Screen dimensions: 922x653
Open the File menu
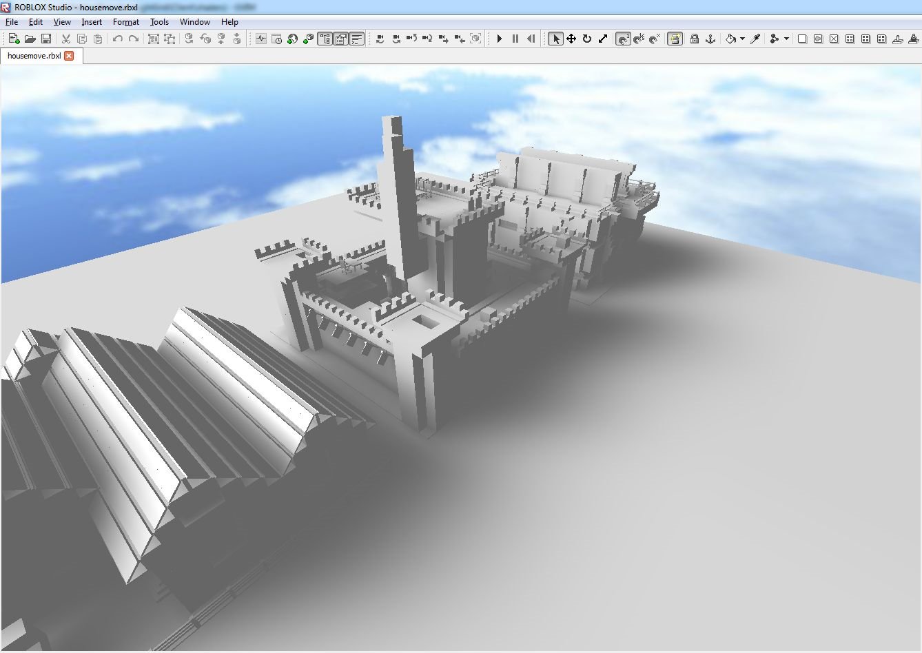tap(12, 22)
